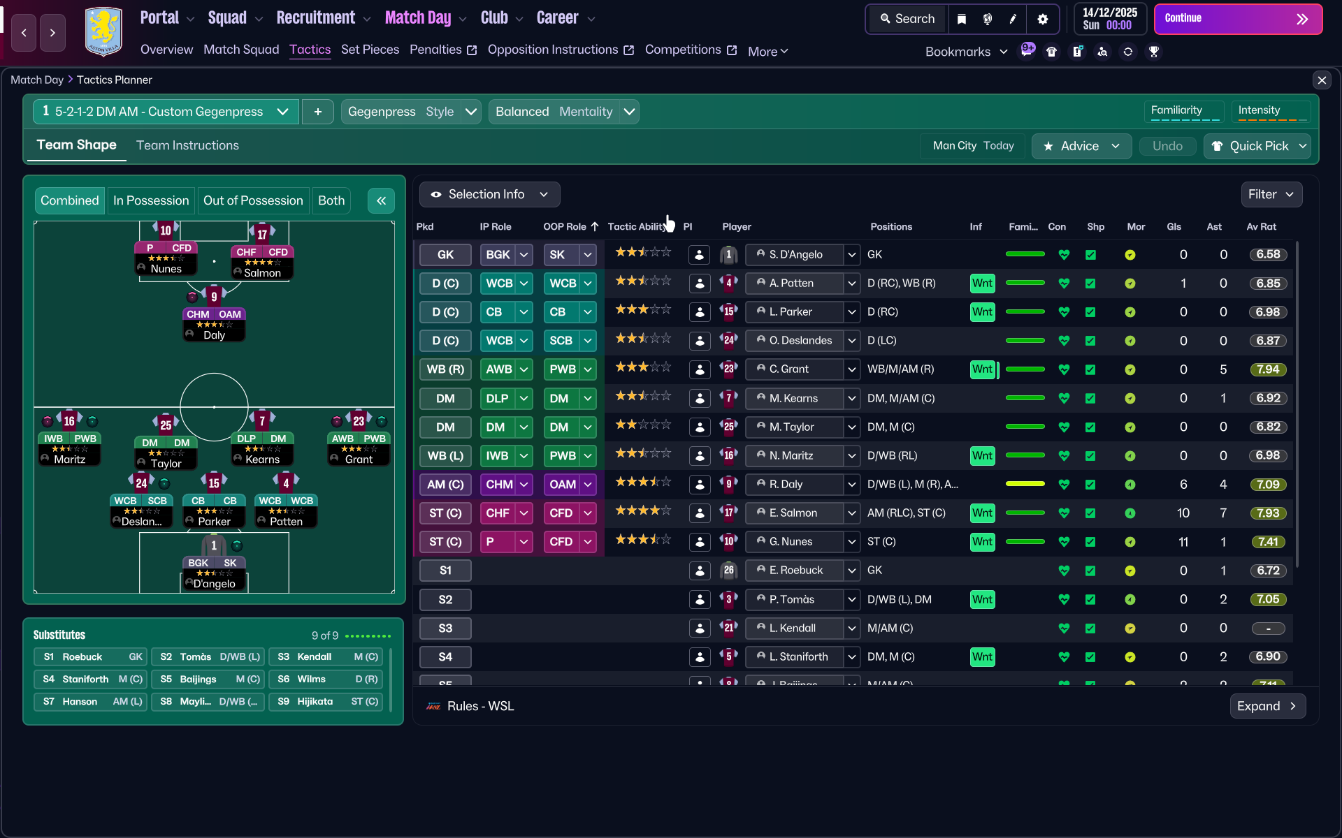This screenshot has height=838, width=1342.
Task: Open the Balanced Mentality dropdown
Action: click(629, 112)
